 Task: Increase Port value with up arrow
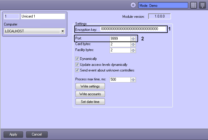click(x=133, y=38)
